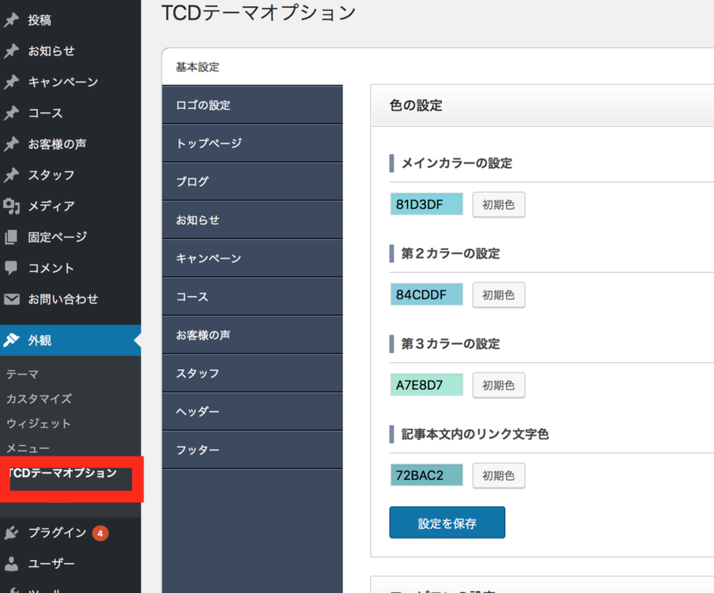
Task: Click the pin icon beside スタッフ in sidebar
Action: click(12, 175)
